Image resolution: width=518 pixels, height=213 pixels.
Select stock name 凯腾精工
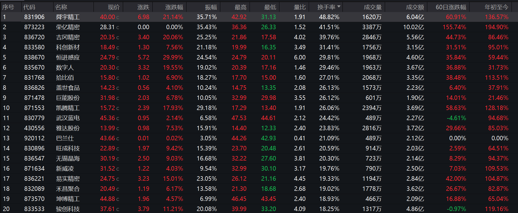click(68, 108)
